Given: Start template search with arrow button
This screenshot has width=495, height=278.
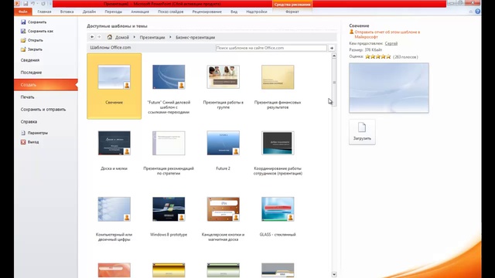Looking at the screenshot, I should (x=332, y=48).
